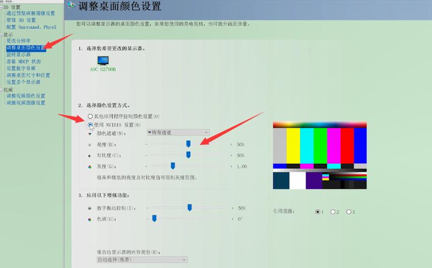Open 通过预览调整图像设置 link
The height and width of the screenshot is (268, 432).
tap(30, 13)
